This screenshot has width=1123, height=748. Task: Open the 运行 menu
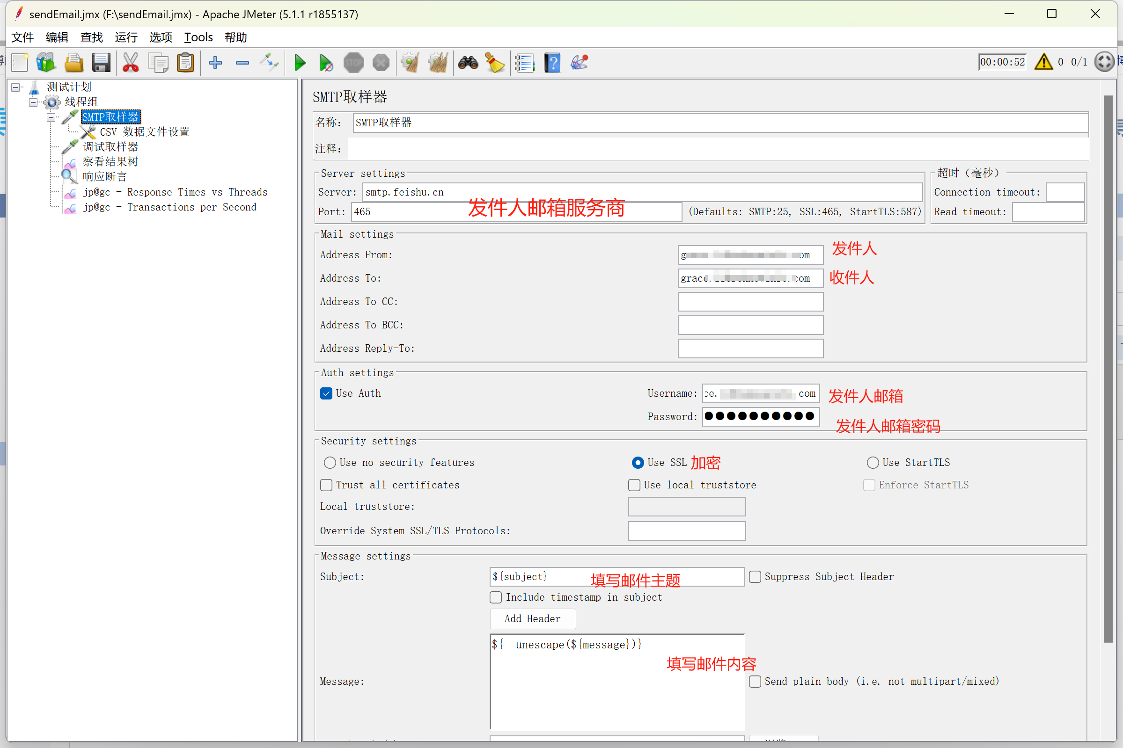pos(126,37)
